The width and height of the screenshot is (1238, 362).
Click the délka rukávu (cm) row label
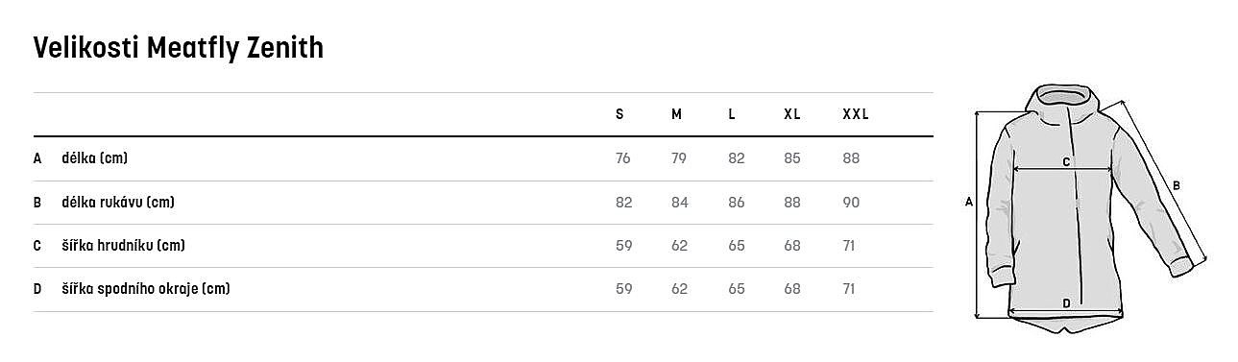point(118,202)
